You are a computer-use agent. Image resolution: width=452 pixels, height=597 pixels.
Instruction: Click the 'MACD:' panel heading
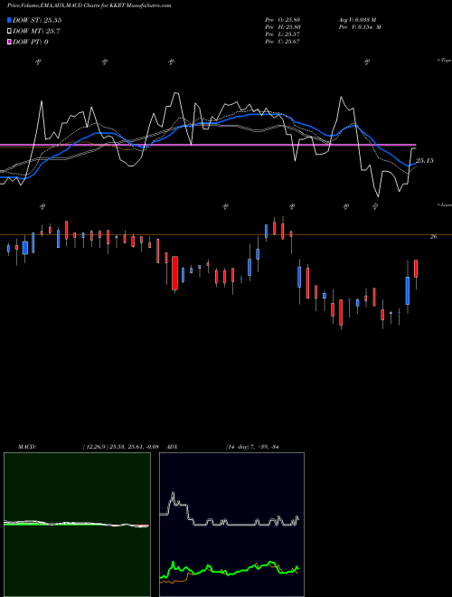click(x=26, y=447)
